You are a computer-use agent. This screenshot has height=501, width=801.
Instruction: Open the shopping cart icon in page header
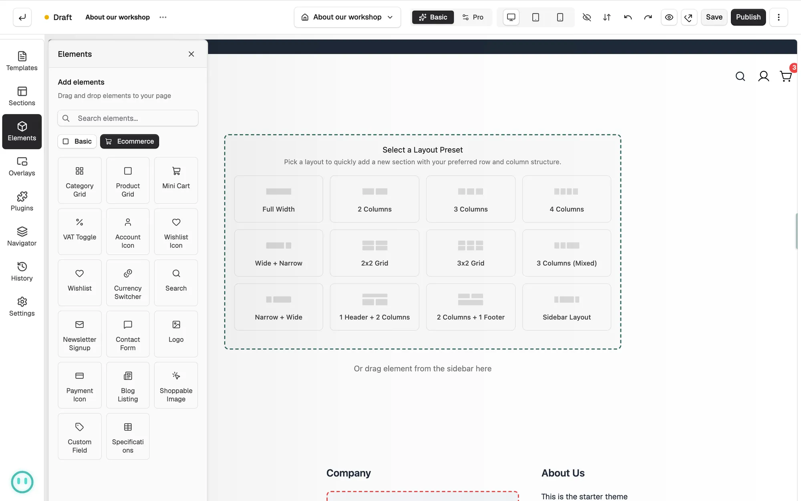coord(786,76)
